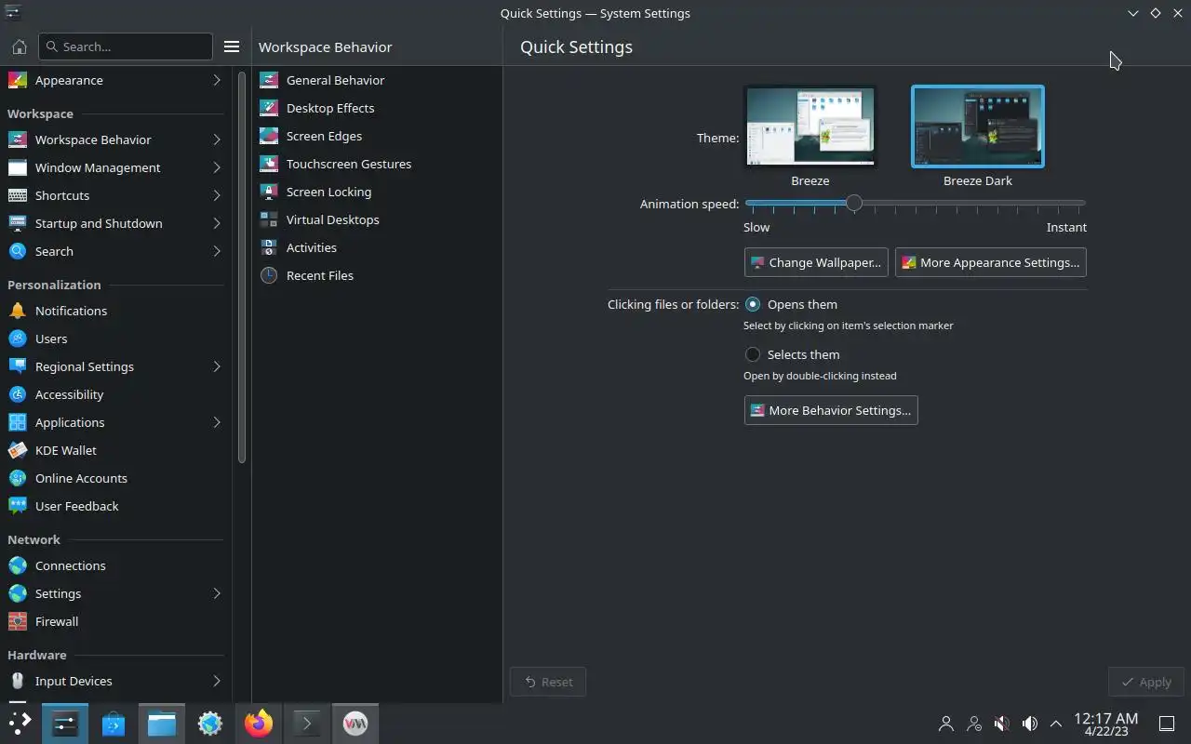Go to Network Settings entry
Screen dimensions: 1191x744
pyautogui.click(x=115, y=593)
